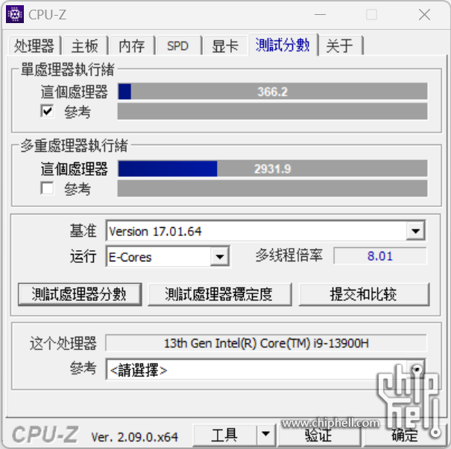Click the 工具 button
Image resolution: width=451 pixels, height=449 pixels.
pos(224,434)
